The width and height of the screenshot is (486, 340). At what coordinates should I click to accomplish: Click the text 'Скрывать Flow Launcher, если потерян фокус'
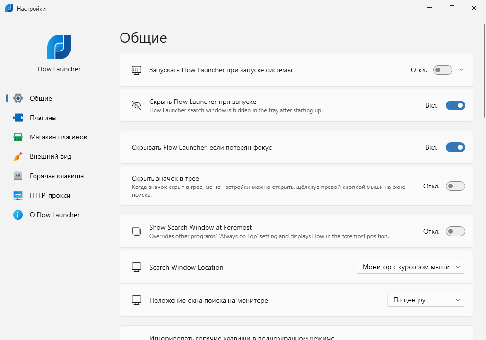[x=202, y=147]
